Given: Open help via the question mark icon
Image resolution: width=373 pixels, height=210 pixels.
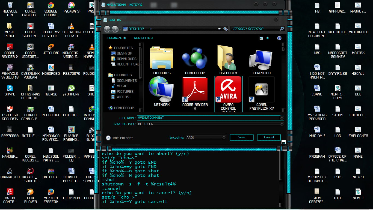Looking at the screenshot, I should point(279,38).
